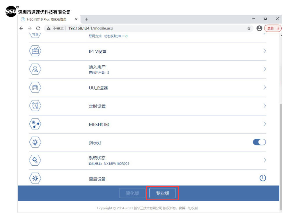Open a new browser tab
This screenshot has width=297, height=222.
pos(86,19)
